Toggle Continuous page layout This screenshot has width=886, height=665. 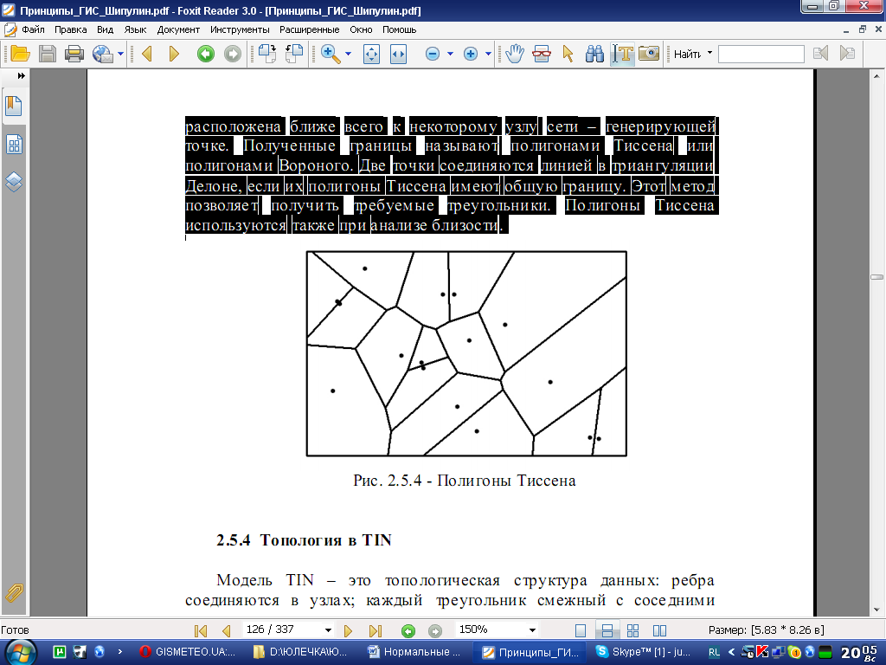click(607, 630)
